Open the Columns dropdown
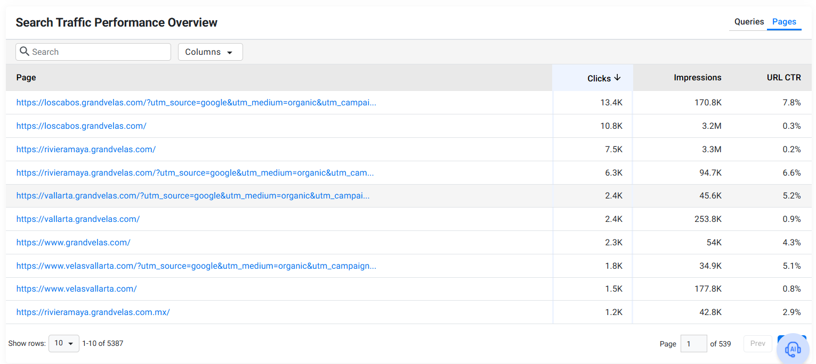Image resolution: width=816 pixels, height=364 pixels. pos(210,52)
